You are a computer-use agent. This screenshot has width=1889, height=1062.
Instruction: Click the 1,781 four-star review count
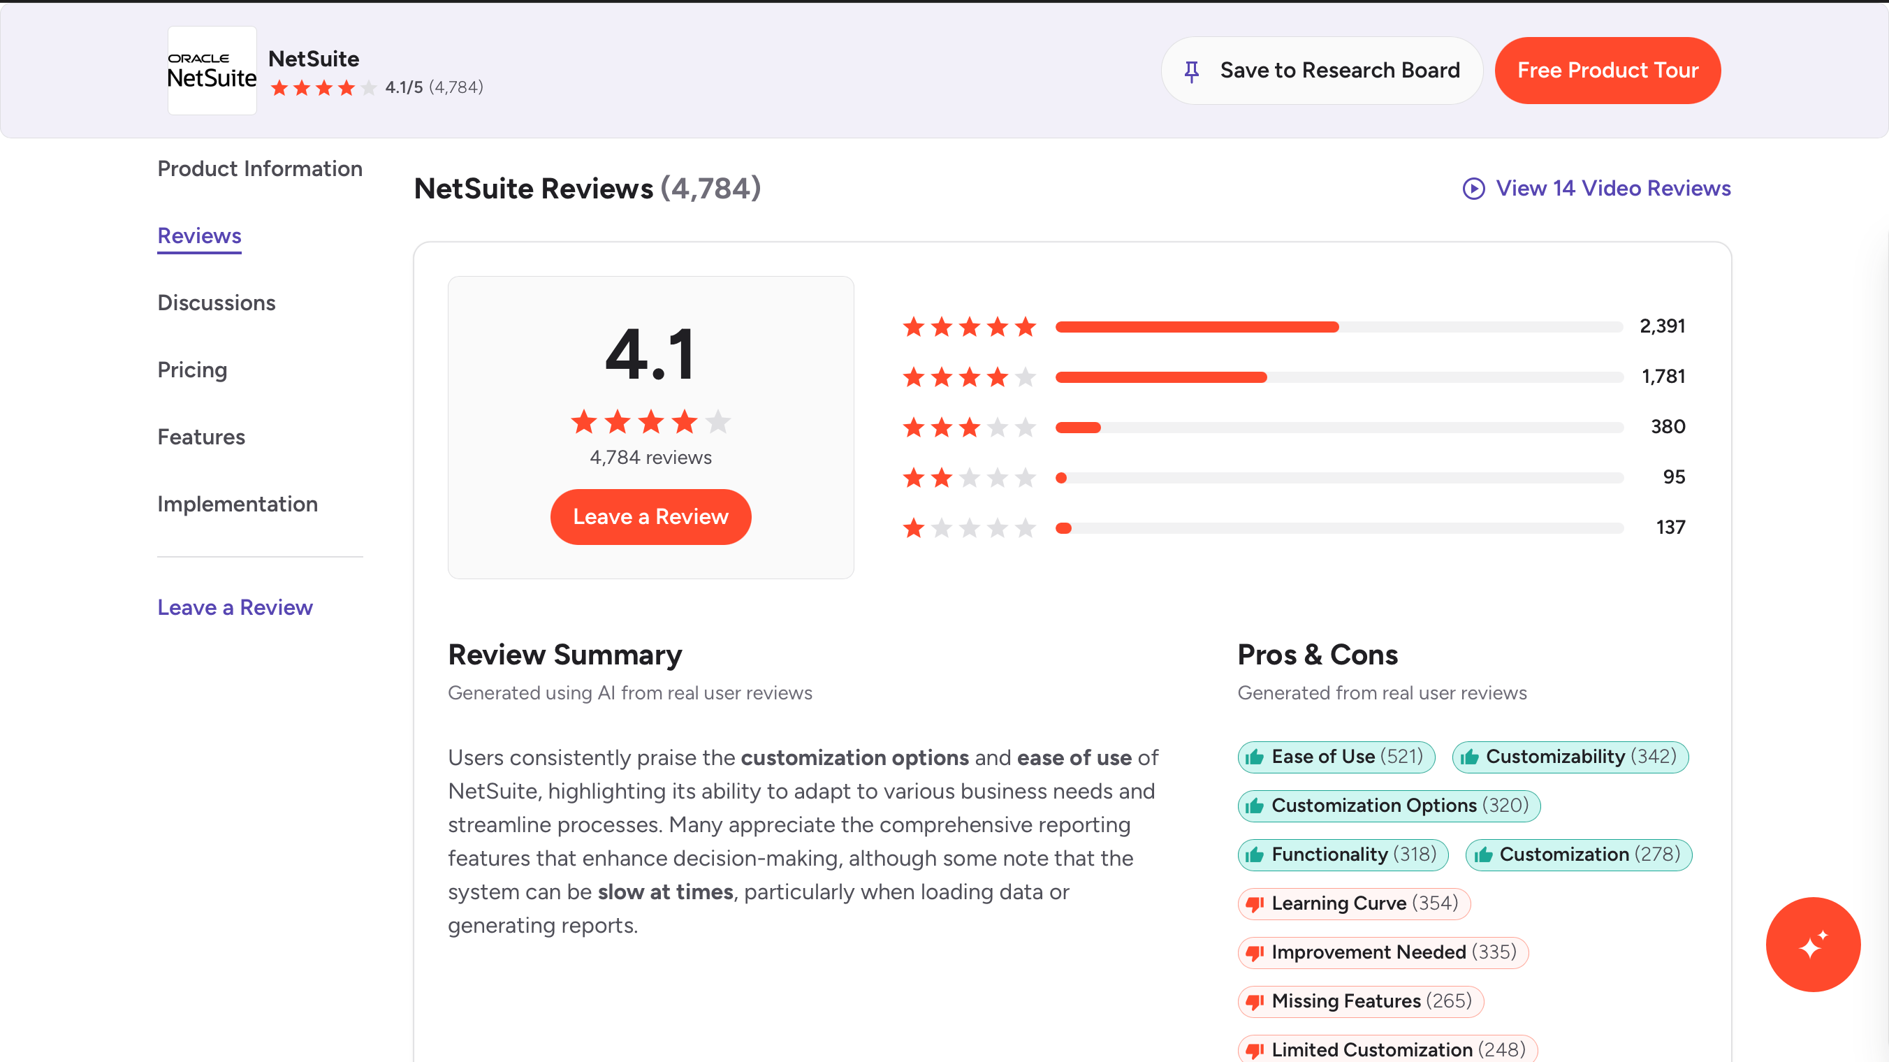pos(1663,377)
